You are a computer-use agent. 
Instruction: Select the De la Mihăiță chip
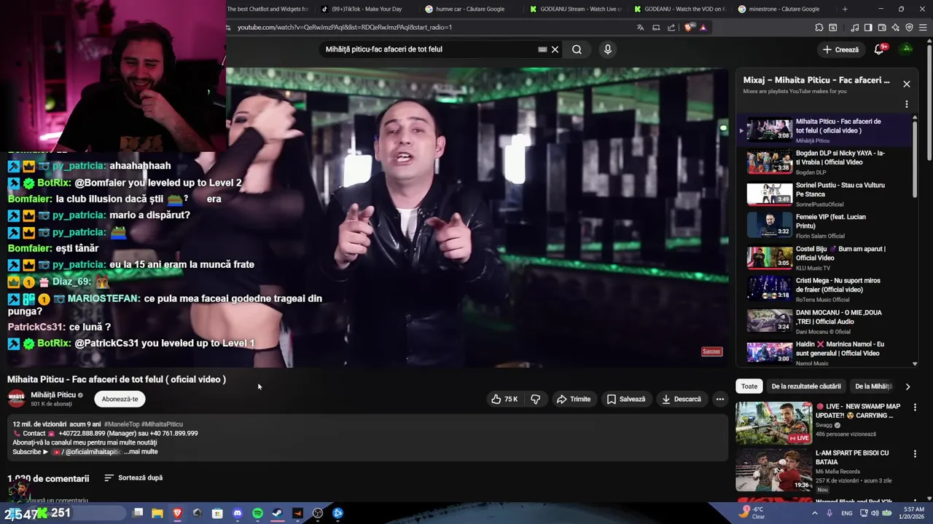coord(873,386)
